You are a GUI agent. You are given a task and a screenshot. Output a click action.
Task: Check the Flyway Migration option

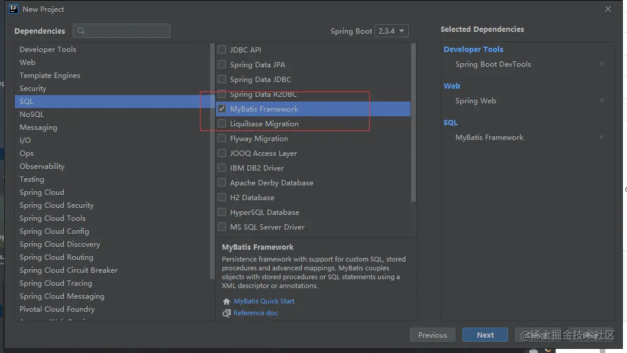(x=222, y=138)
